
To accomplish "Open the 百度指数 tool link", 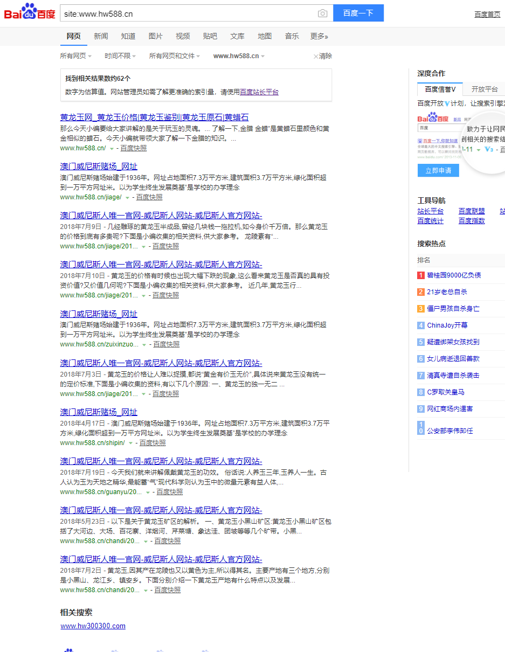I will point(472,221).
